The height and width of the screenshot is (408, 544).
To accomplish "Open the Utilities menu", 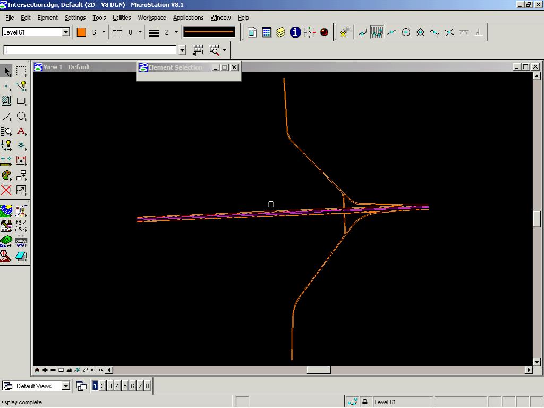I will coord(122,18).
